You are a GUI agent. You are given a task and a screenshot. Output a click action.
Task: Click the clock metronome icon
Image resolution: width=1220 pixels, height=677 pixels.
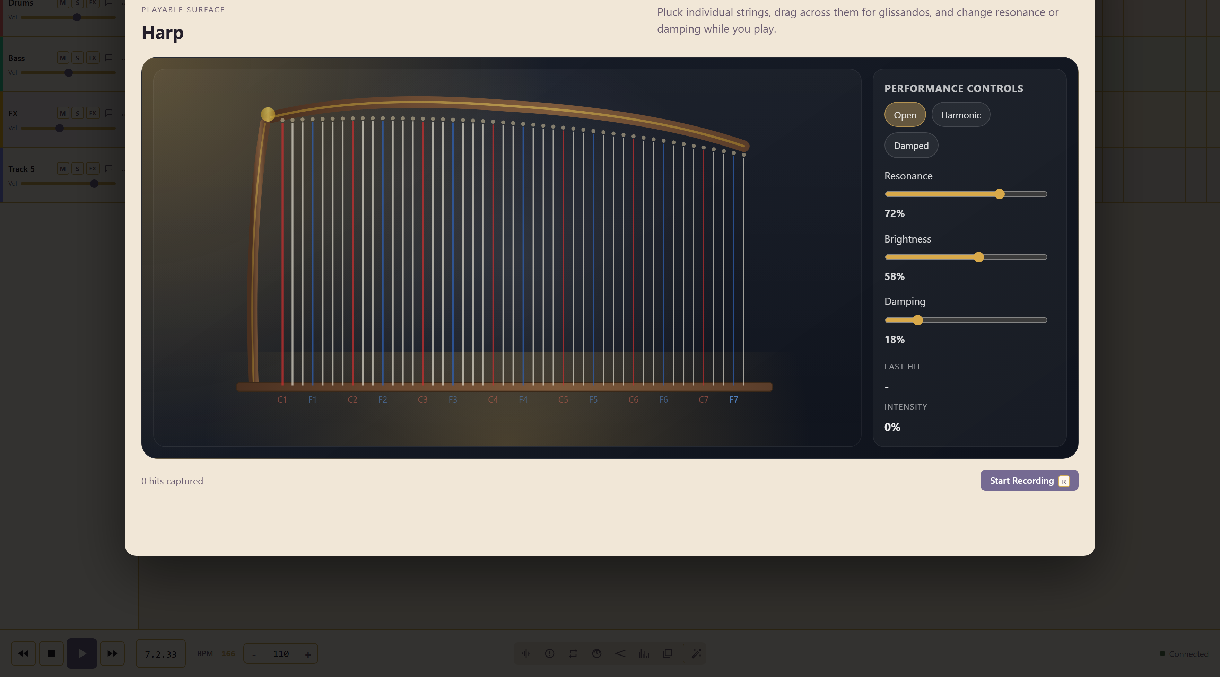597,653
